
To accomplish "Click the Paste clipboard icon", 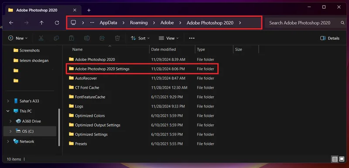I will point(72,38).
